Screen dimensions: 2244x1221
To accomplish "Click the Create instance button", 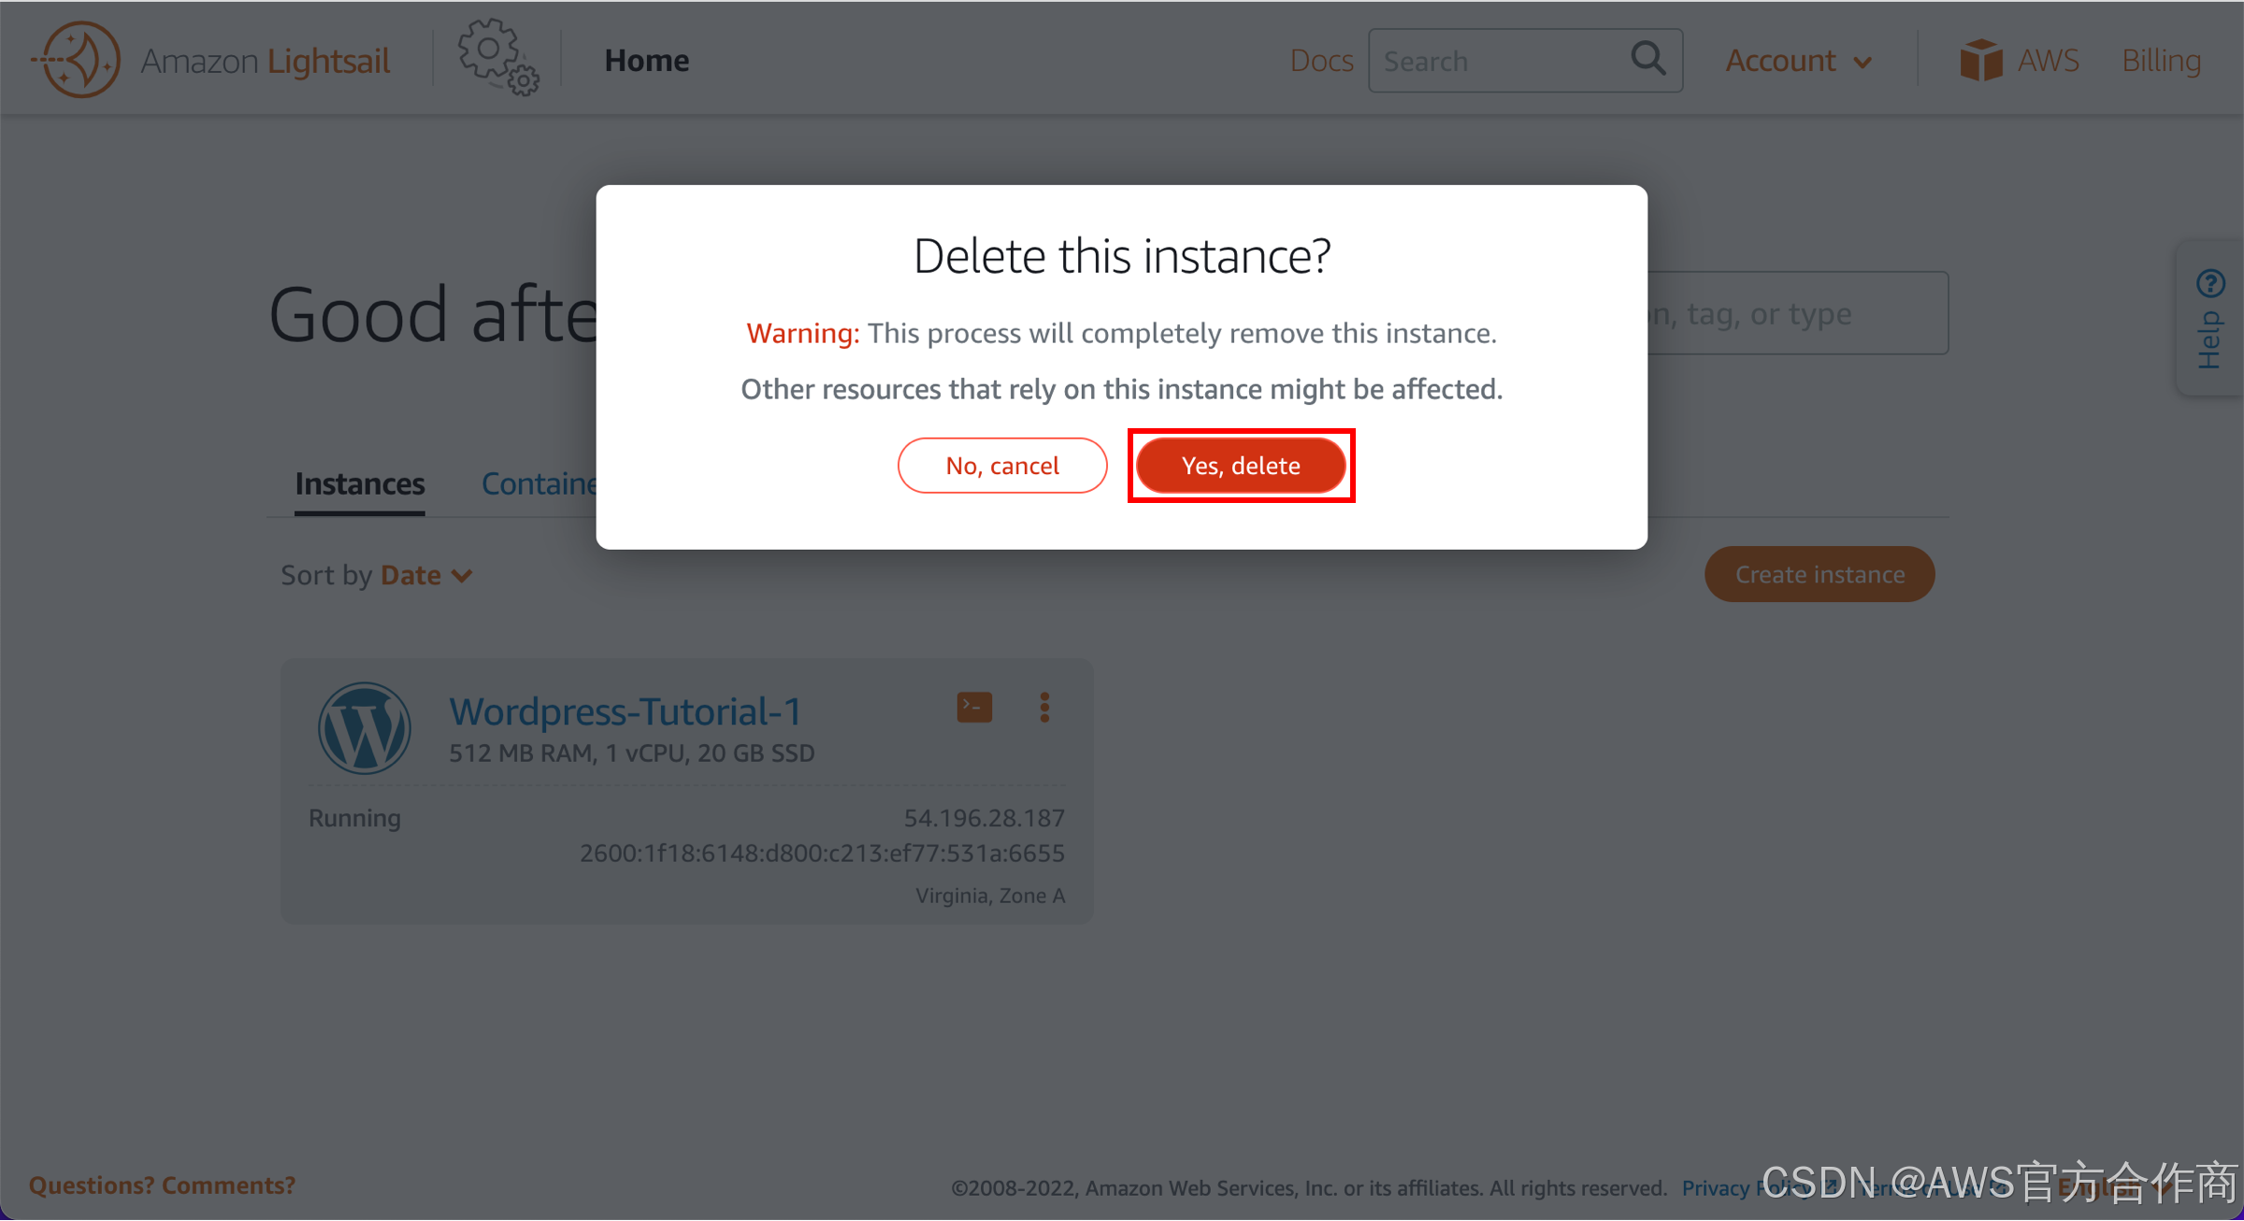I will [1819, 574].
